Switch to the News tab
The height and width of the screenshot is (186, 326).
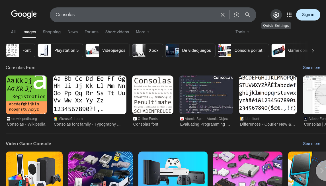point(73,32)
